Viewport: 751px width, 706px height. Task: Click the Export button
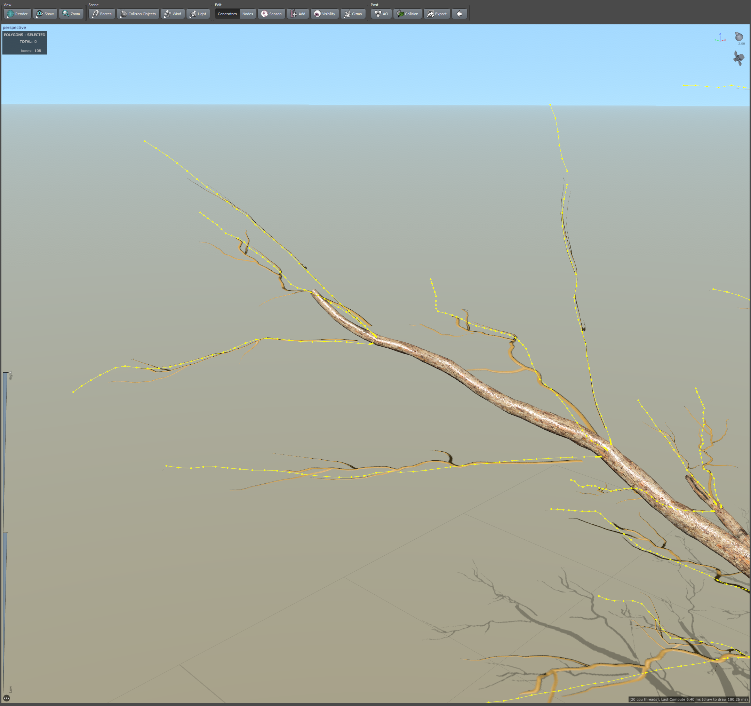[437, 14]
